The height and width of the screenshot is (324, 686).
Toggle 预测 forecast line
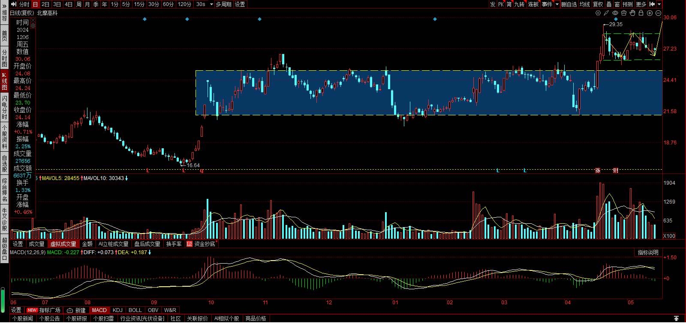[628, 4]
